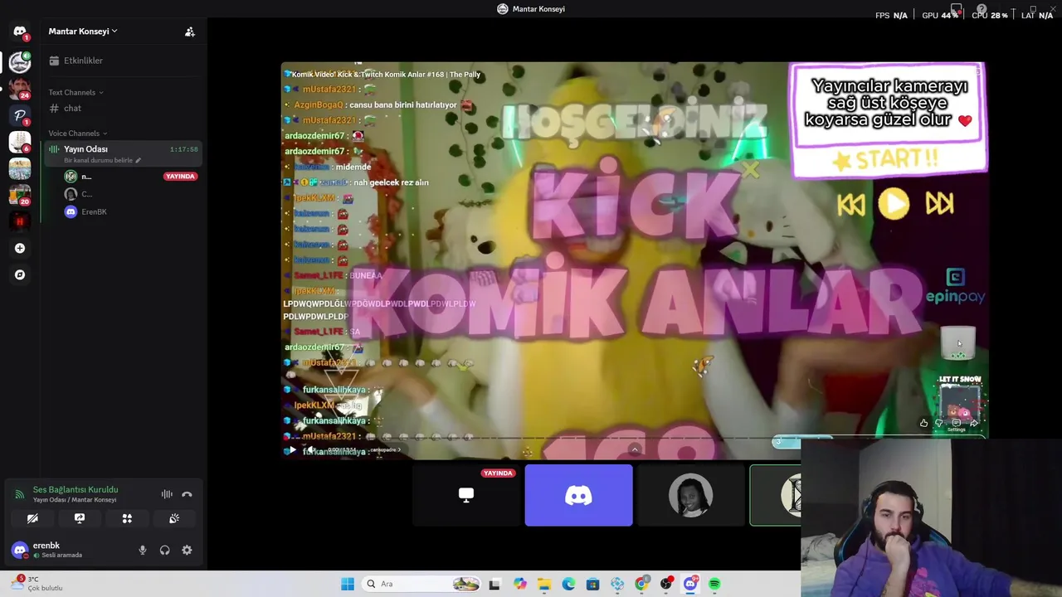Viewport: 1062px width, 597px height.
Task: Click the taskbar Ara search box
Action: pos(421,584)
